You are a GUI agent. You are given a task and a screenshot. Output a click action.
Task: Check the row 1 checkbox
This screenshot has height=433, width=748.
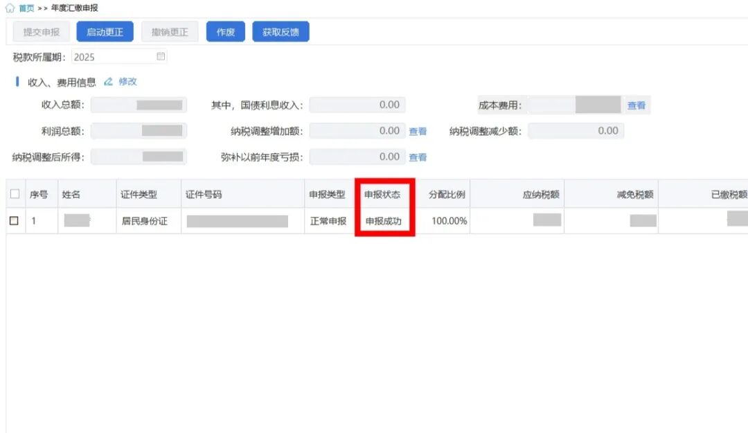coord(15,221)
